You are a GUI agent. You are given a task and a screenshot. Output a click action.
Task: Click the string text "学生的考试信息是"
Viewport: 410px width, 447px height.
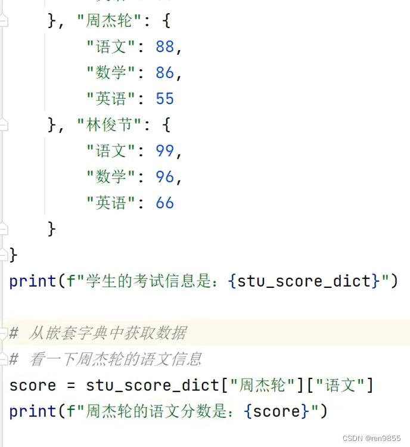tap(148, 281)
